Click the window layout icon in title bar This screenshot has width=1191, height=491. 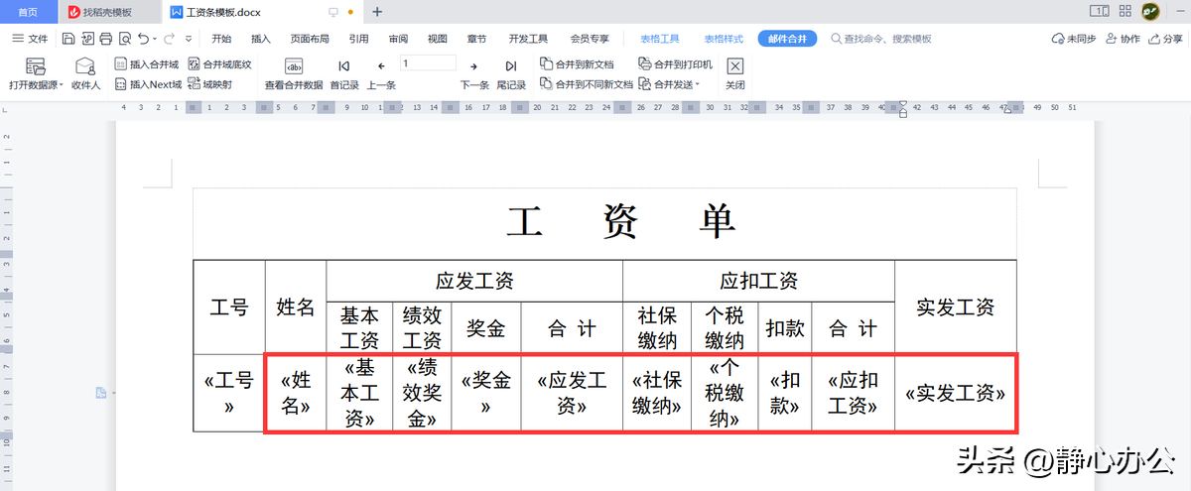[x=1099, y=12]
